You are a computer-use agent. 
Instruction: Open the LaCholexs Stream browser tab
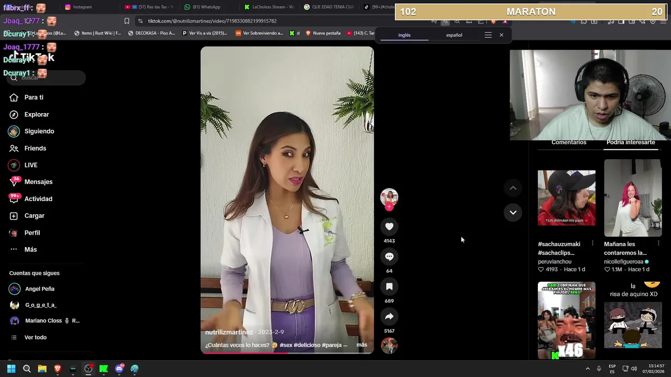(x=269, y=7)
